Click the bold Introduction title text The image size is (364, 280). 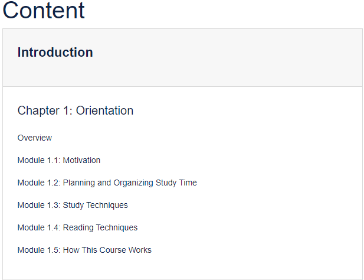[55, 53]
